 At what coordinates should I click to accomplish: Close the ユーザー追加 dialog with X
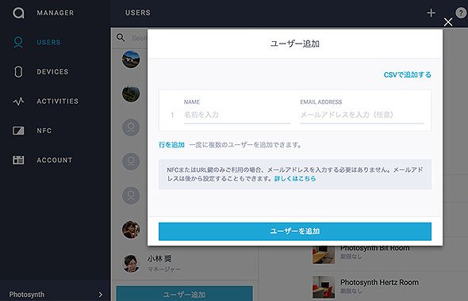click(448, 22)
